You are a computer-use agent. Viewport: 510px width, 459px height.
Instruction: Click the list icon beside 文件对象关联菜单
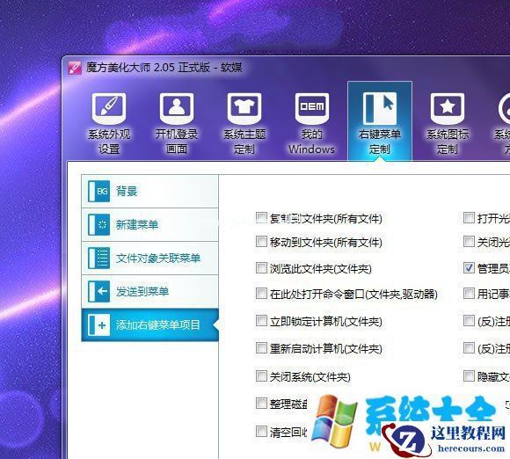[98, 258]
